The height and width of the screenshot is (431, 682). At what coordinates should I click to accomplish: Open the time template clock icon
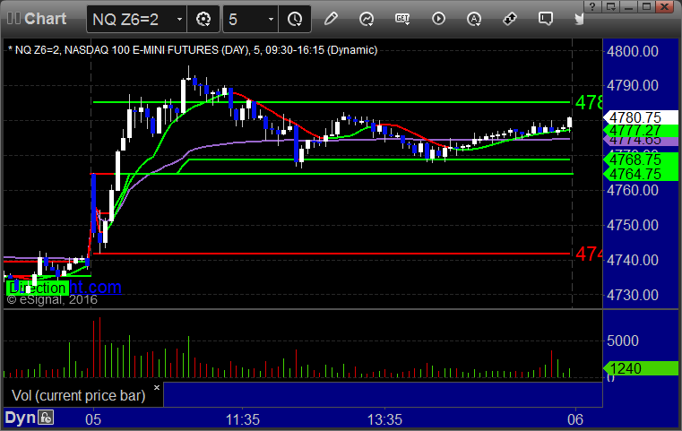[x=295, y=19]
